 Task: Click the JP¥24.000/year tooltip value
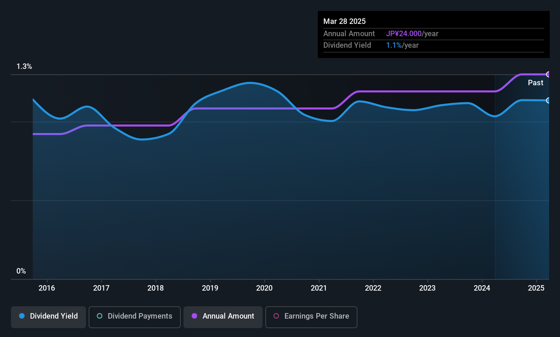[412, 34]
